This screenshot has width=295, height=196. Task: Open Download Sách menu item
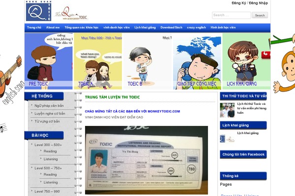click(x=172, y=27)
